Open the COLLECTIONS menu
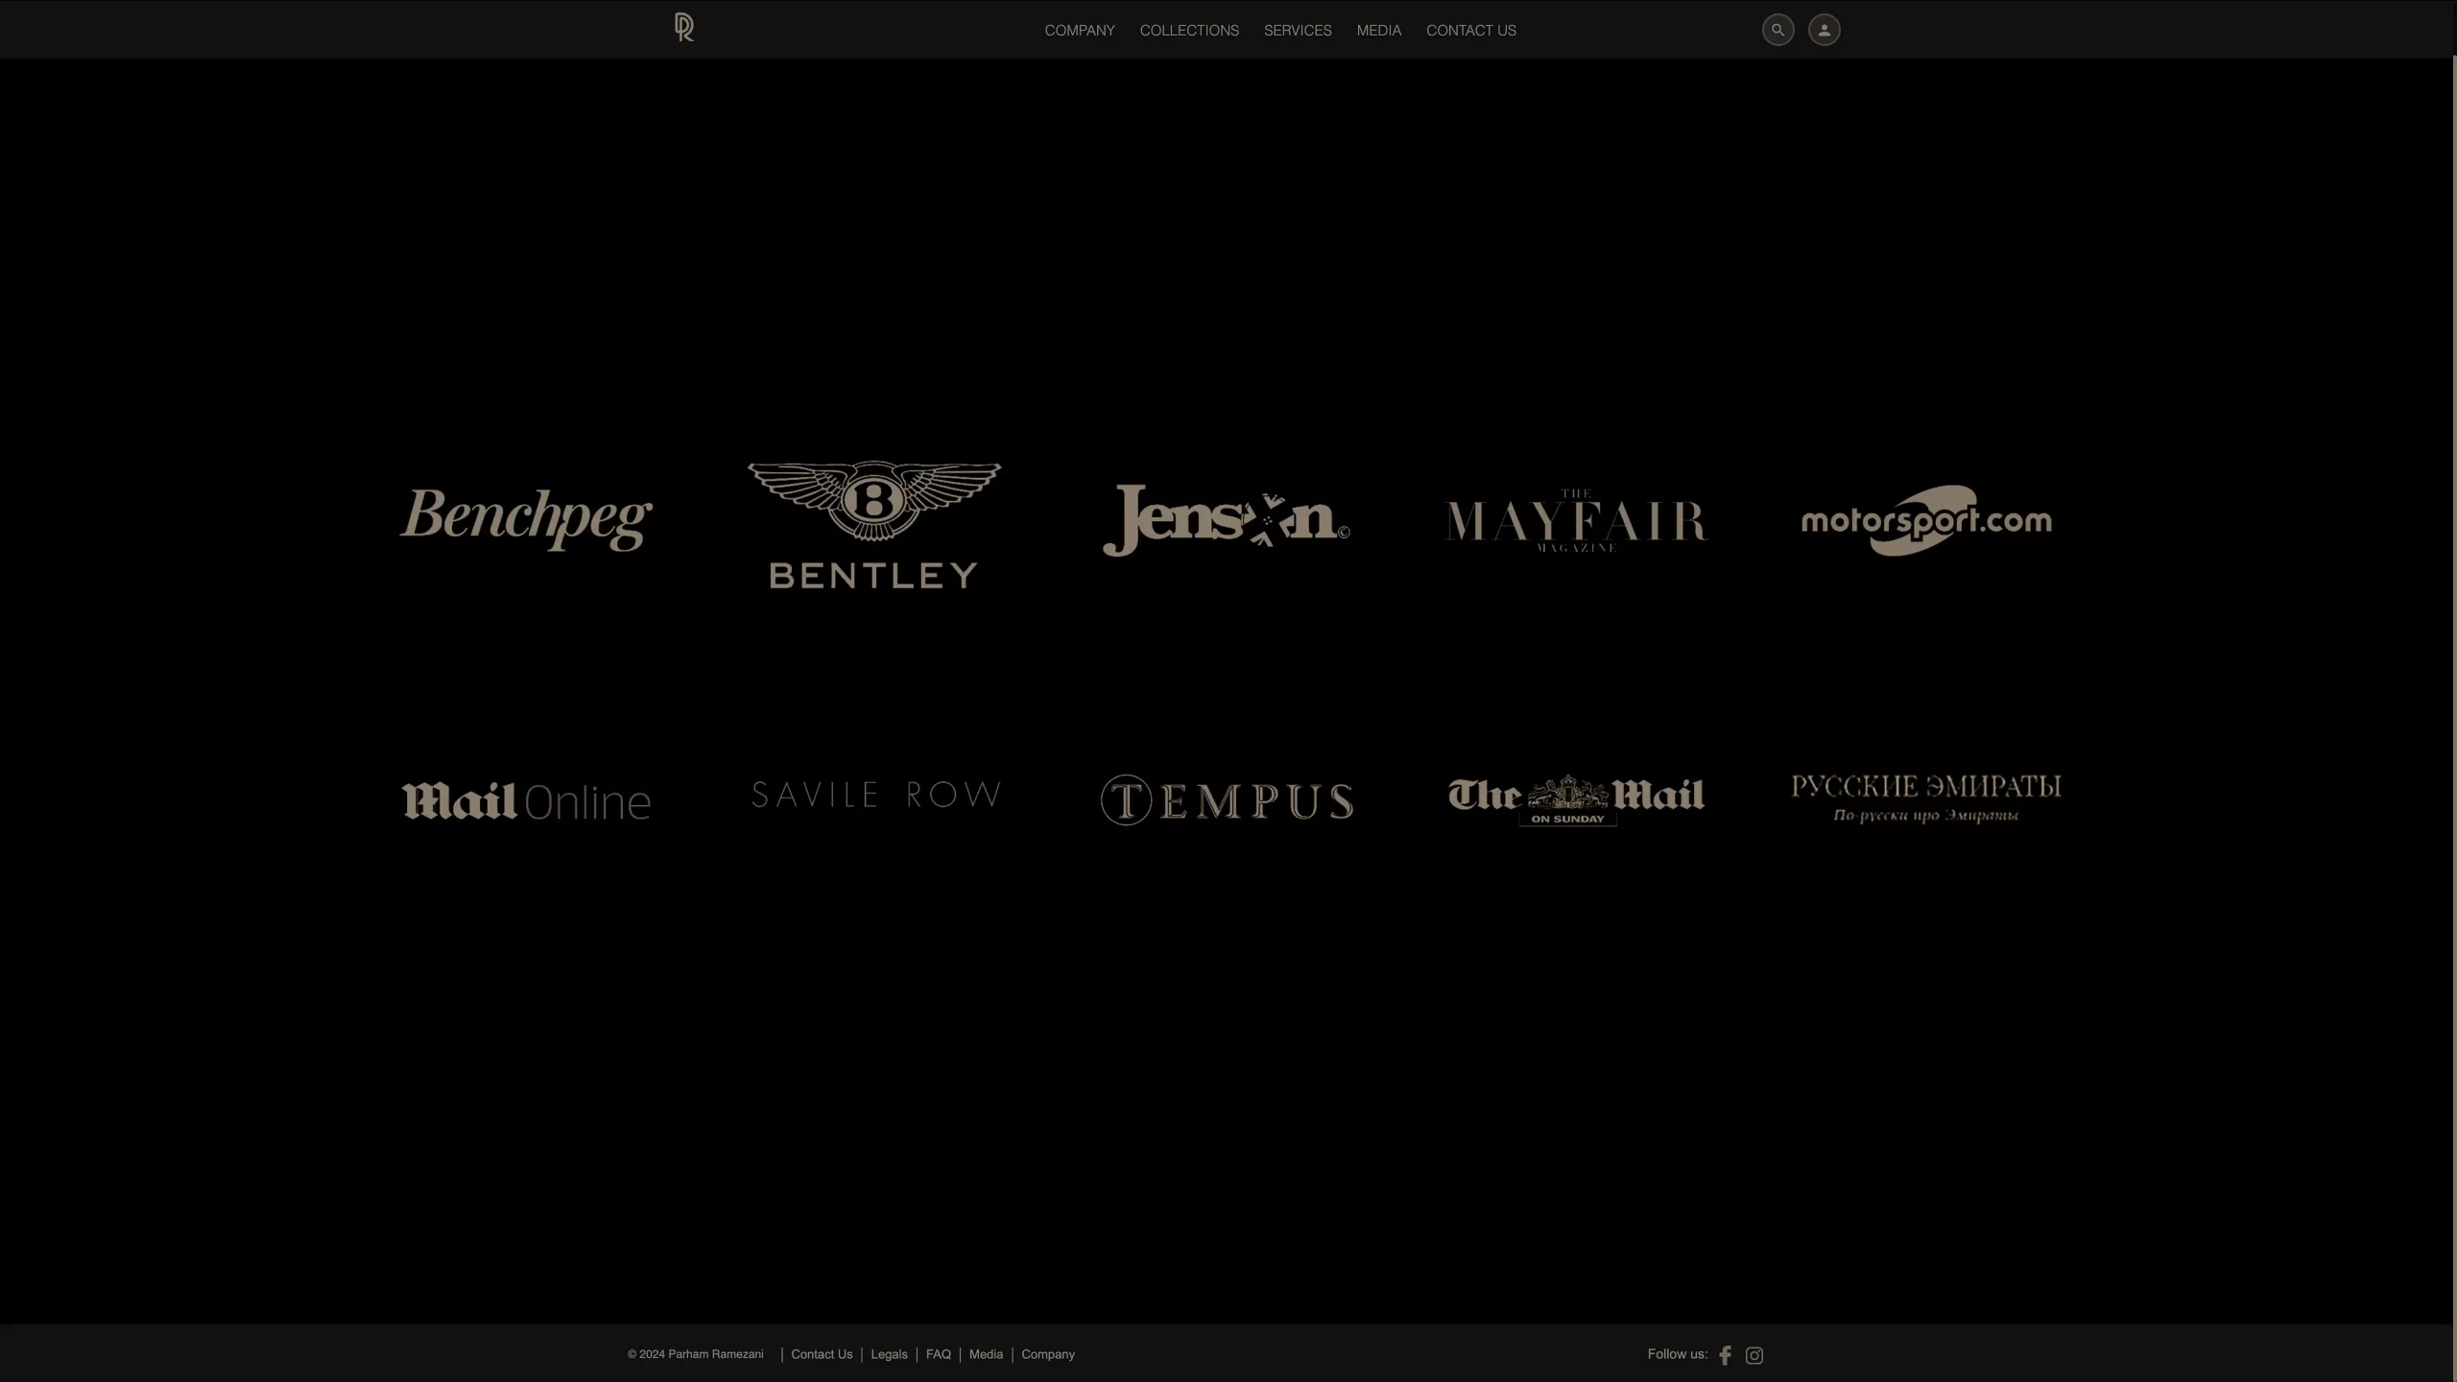This screenshot has height=1382, width=2457. click(x=1189, y=31)
